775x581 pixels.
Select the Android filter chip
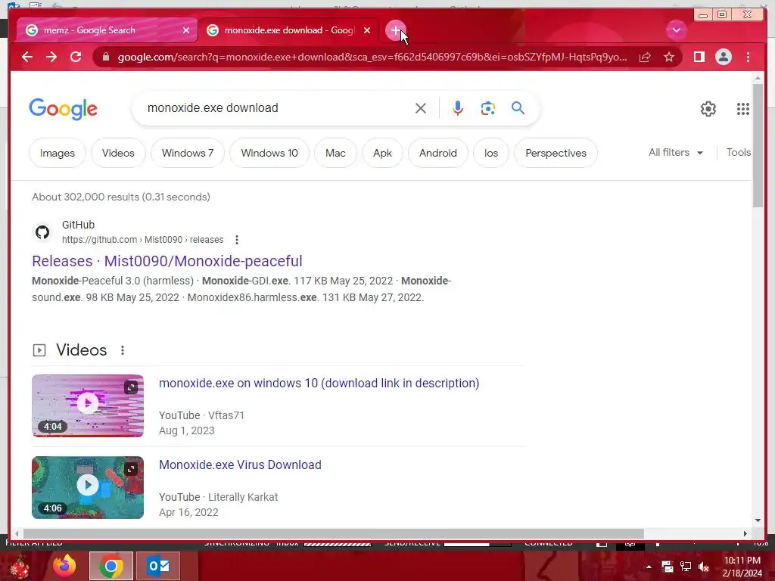pyautogui.click(x=438, y=153)
